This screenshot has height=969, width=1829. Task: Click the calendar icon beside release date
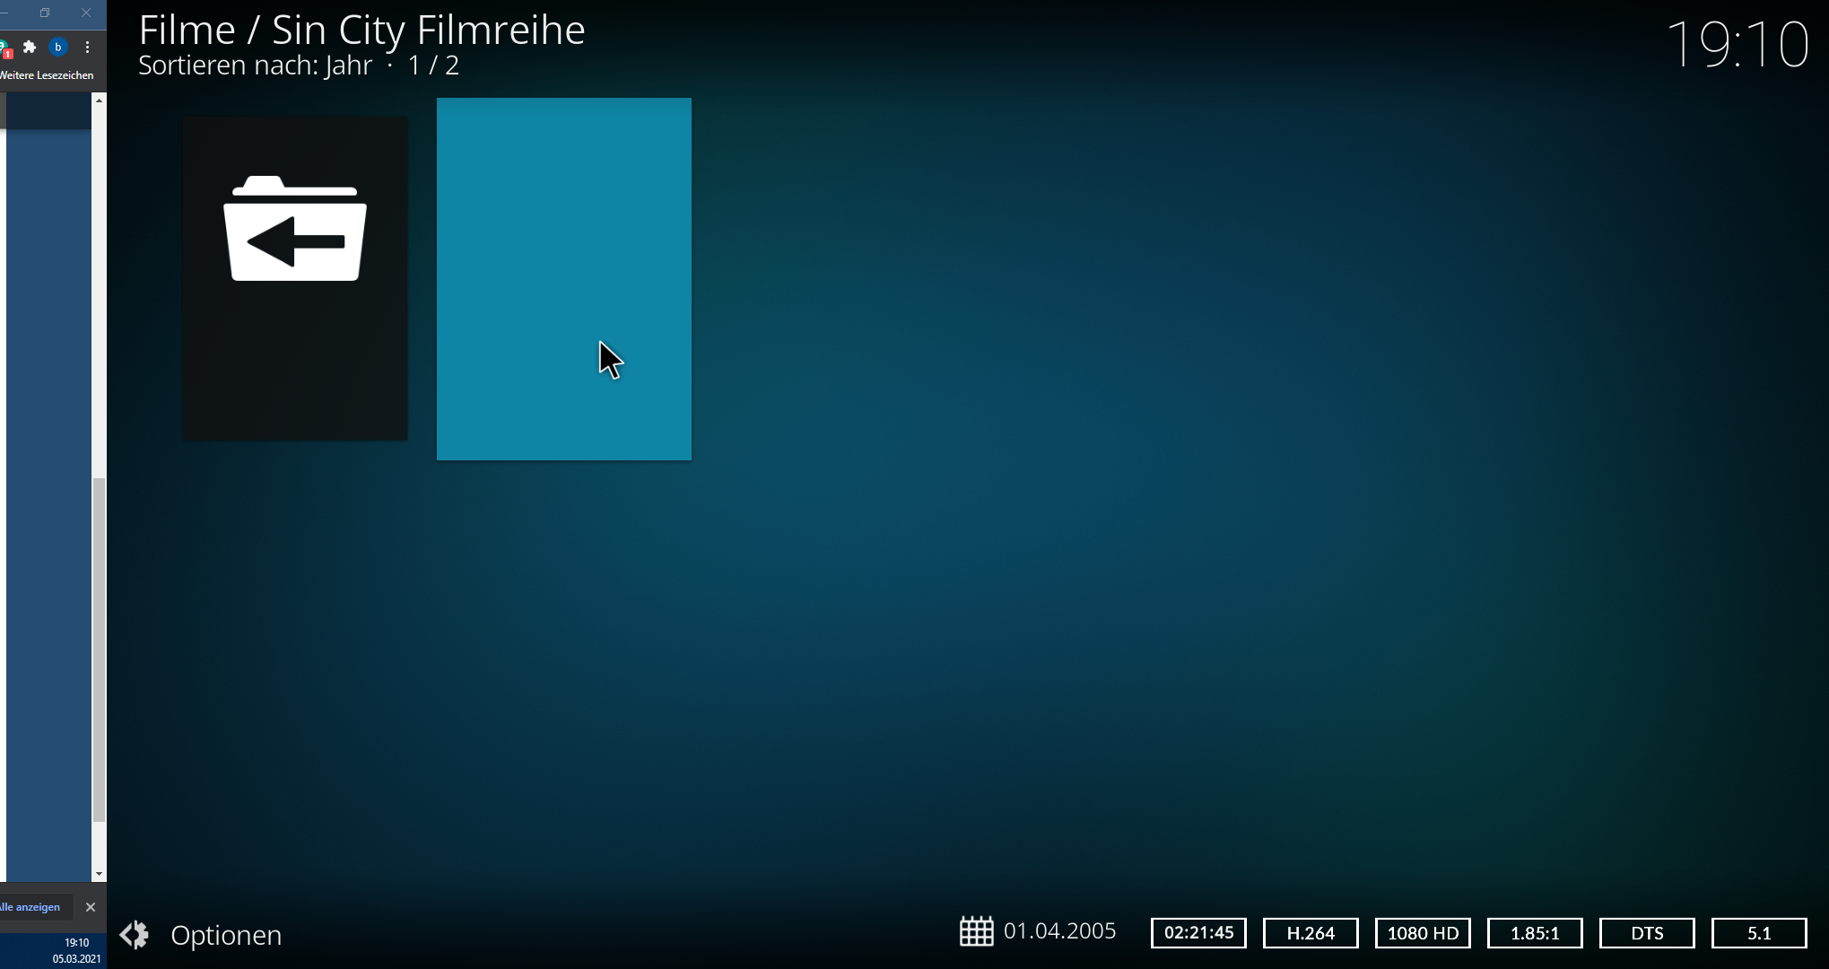pos(976,931)
